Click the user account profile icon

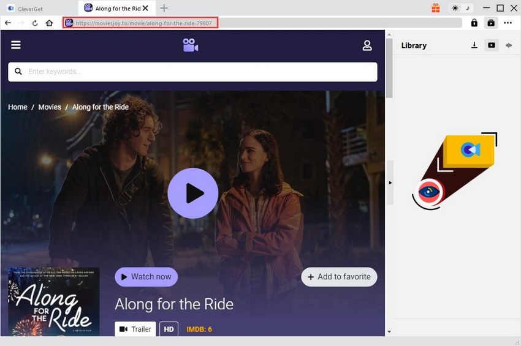point(367,45)
